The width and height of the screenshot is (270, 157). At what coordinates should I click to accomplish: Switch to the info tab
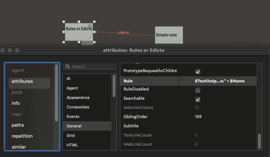(x=16, y=103)
